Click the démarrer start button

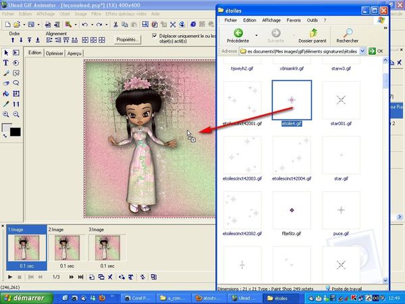pos(26,298)
